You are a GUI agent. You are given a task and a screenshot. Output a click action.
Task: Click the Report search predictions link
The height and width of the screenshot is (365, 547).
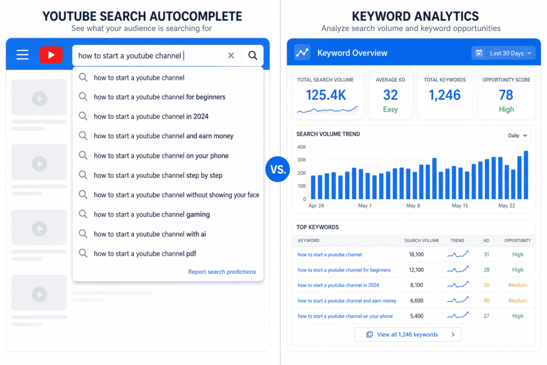click(x=222, y=271)
